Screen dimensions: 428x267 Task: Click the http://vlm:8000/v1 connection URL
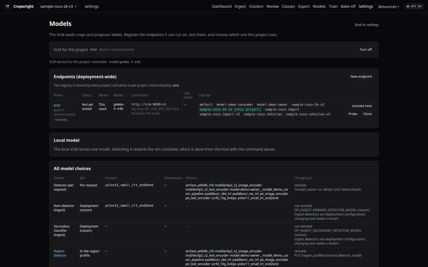pos(149,104)
